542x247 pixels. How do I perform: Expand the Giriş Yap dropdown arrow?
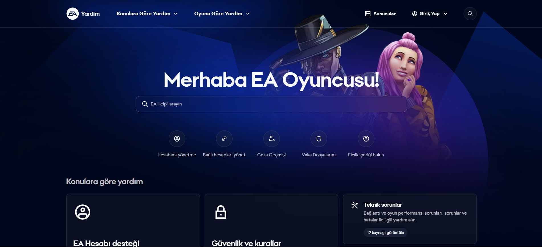(445, 14)
